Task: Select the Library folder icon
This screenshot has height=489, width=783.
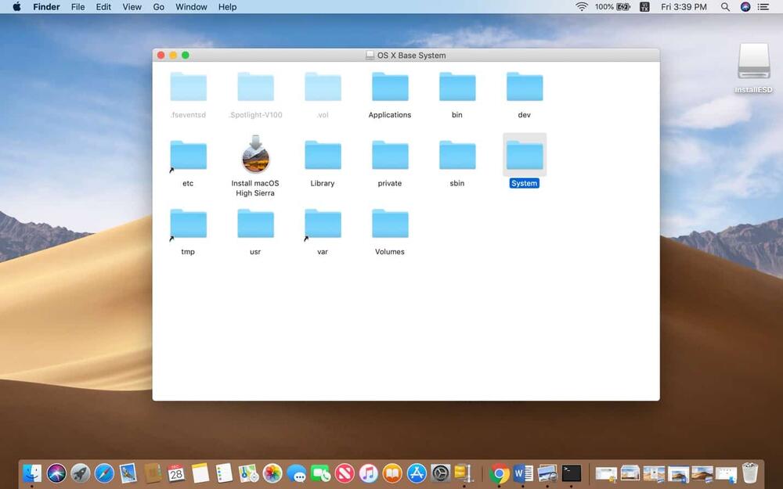Action: (322, 156)
